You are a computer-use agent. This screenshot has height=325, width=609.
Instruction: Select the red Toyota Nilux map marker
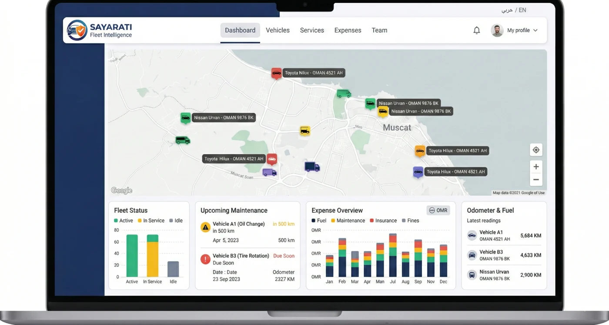click(x=276, y=73)
